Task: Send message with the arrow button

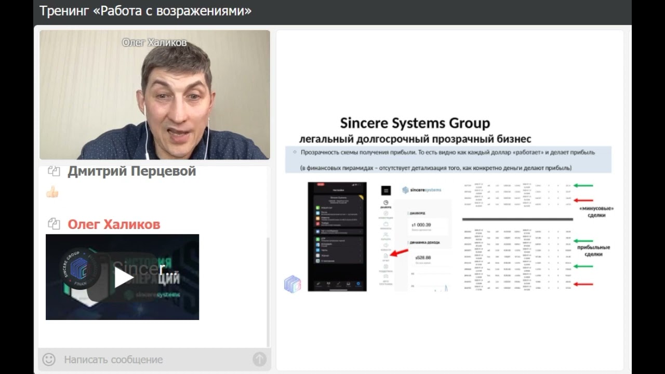Action: click(259, 359)
